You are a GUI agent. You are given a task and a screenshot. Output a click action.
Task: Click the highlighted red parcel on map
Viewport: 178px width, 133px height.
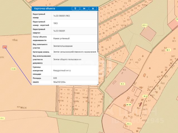click(x=5, y=47)
